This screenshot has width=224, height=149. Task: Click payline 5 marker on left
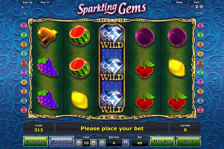click(24, 110)
